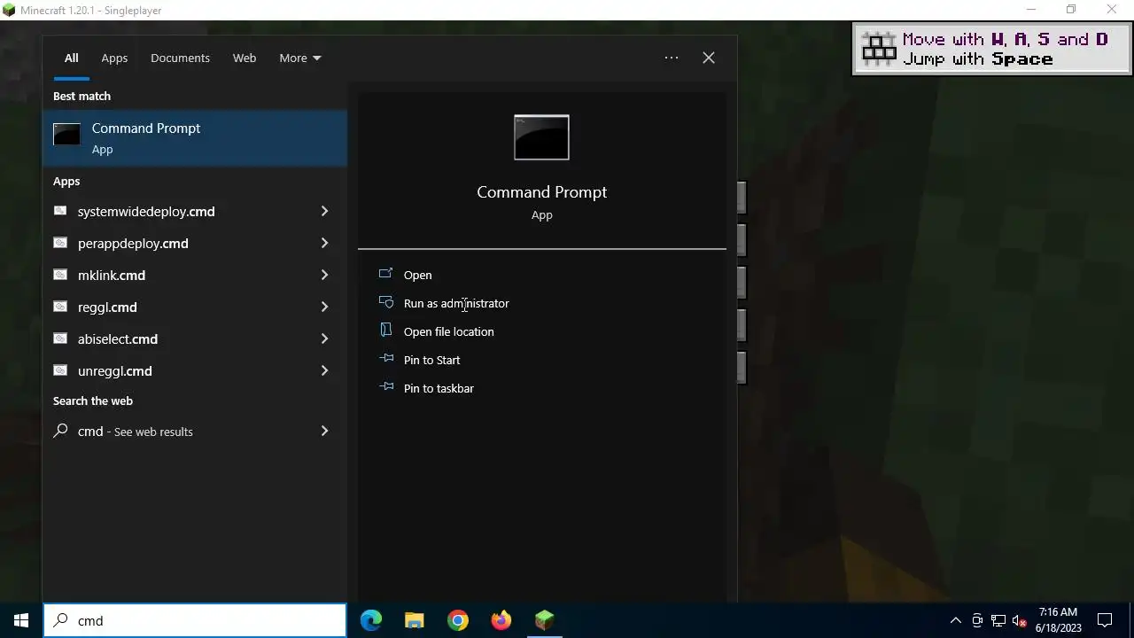Click the systemwidedeploy.cmd file icon
This screenshot has height=638, width=1134.
coord(60,211)
